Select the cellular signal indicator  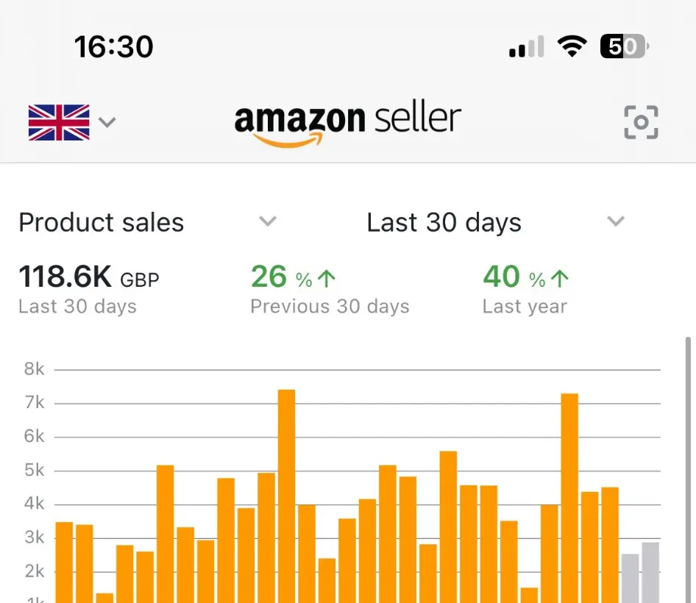click(x=525, y=46)
